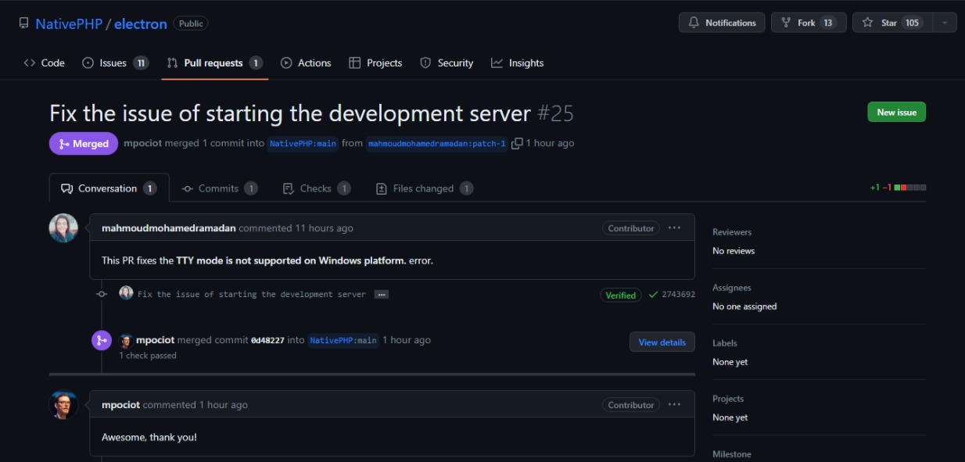The width and height of the screenshot is (965, 462).
Task: Switch to the Commits tab
Action: coord(219,188)
